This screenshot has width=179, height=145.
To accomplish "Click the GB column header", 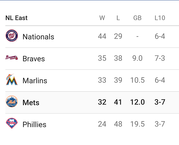I will 137,18.
